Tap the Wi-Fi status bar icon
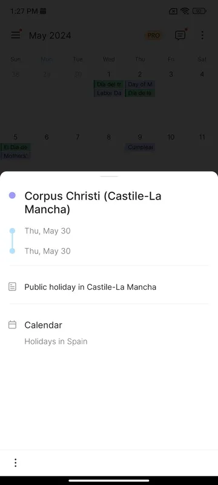Viewport: 218px width, 485px height. [x=185, y=11]
